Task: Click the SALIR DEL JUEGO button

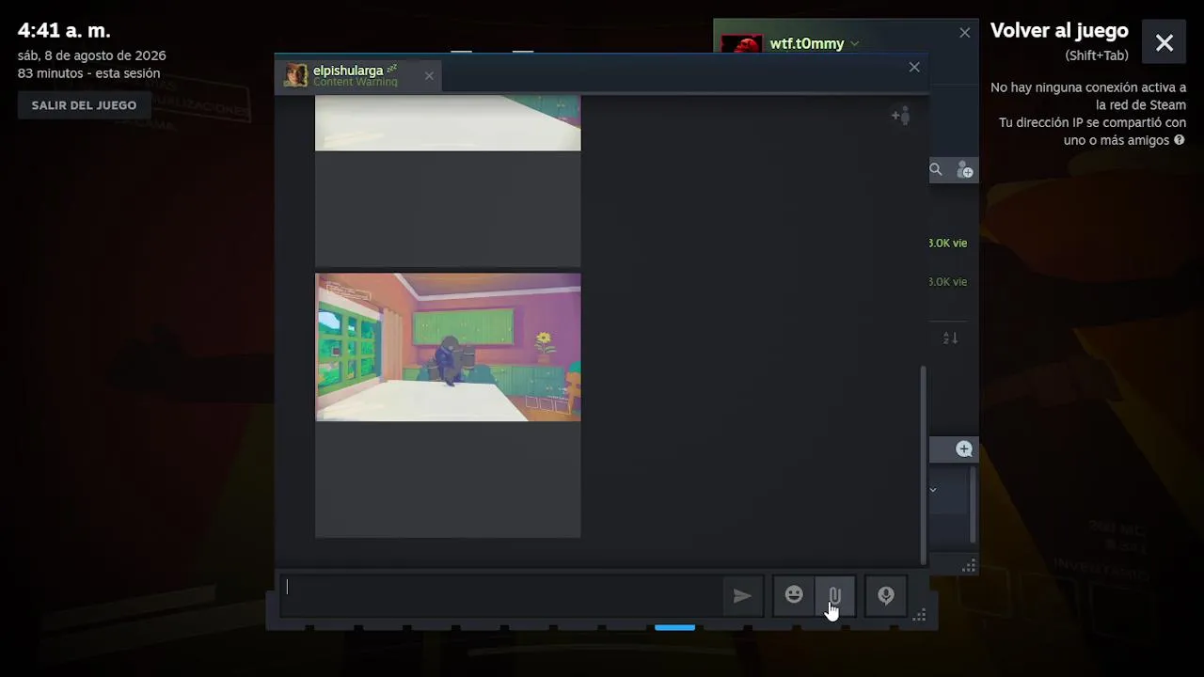Action: tap(84, 105)
